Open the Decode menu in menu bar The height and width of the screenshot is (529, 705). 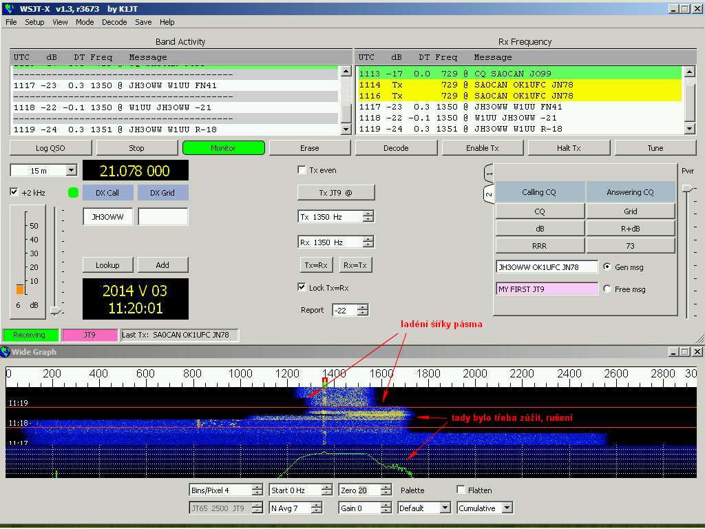[x=114, y=22]
